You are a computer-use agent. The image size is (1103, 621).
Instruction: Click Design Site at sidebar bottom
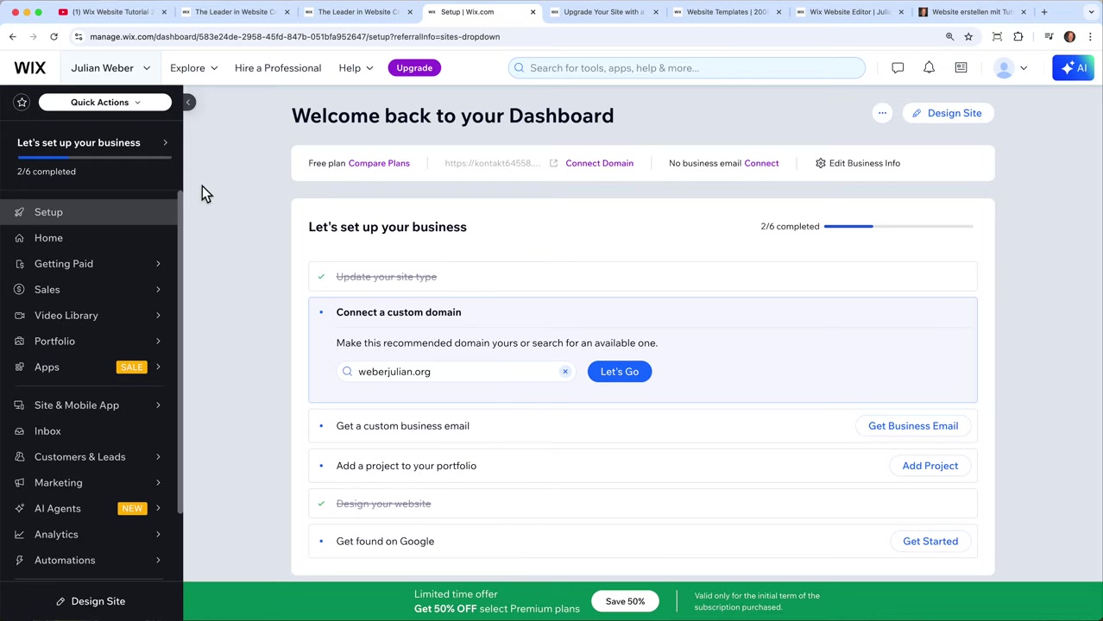coord(91,601)
